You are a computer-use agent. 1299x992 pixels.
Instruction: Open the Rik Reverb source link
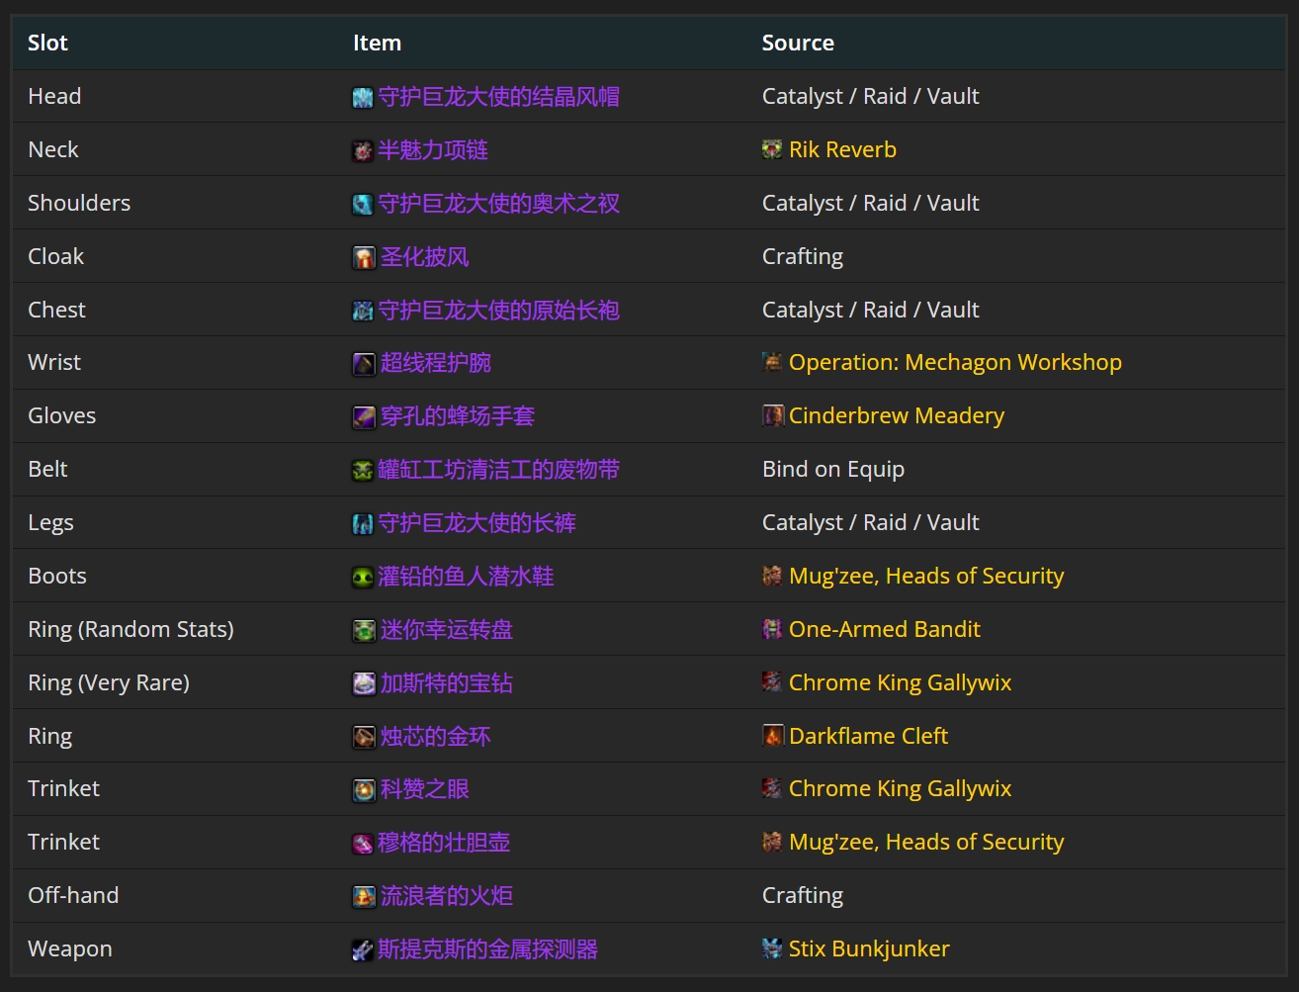point(841,149)
